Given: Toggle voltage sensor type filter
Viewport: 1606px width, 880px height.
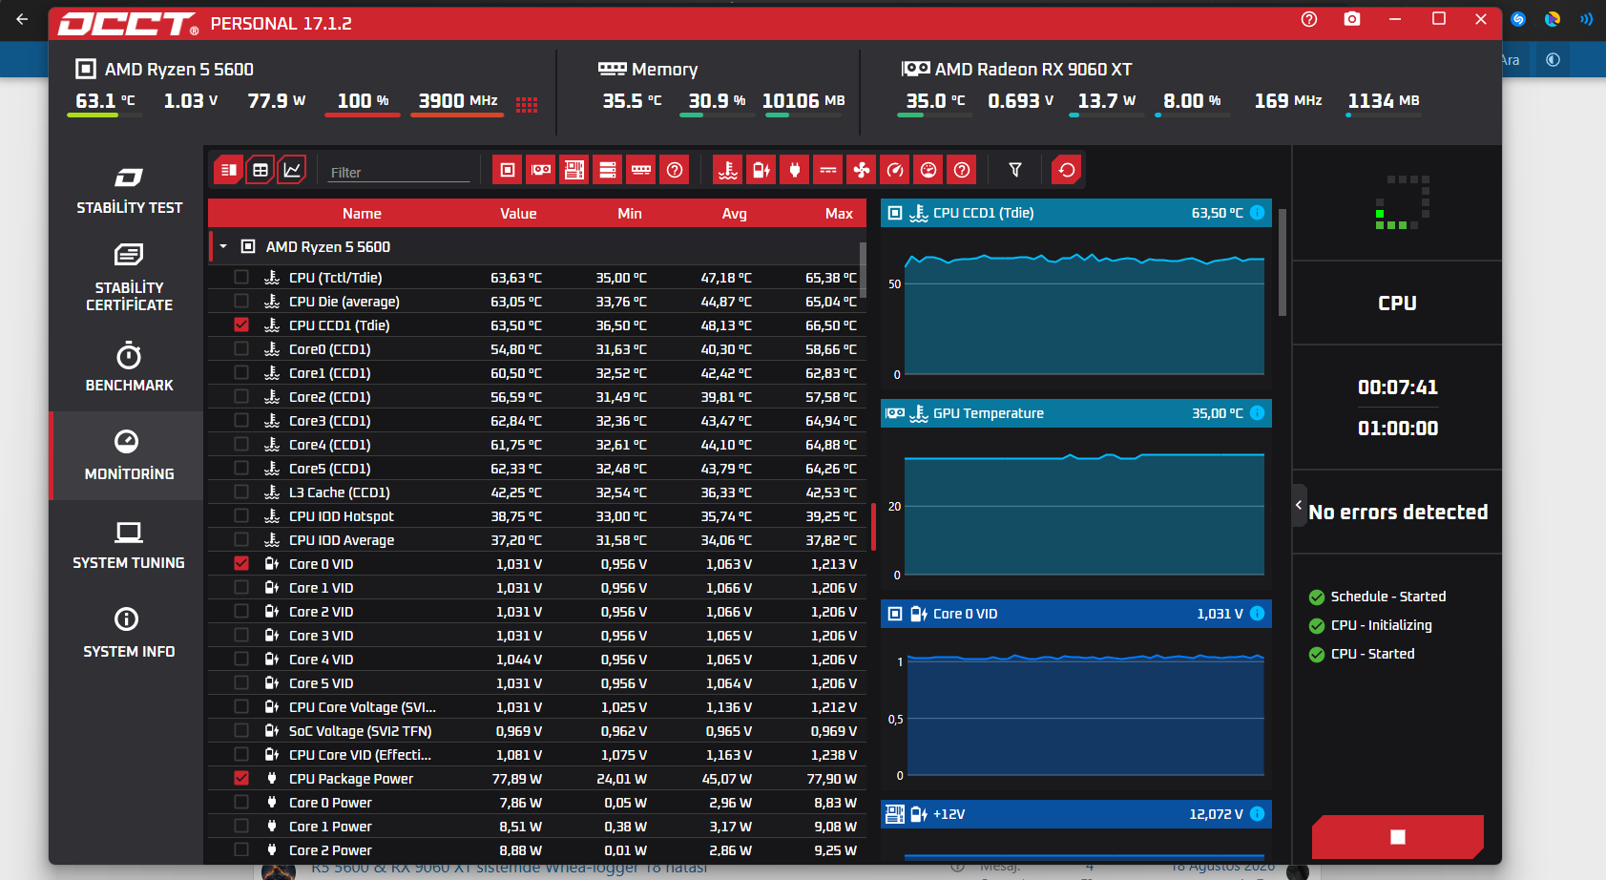Looking at the screenshot, I should [x=761, y=170].
